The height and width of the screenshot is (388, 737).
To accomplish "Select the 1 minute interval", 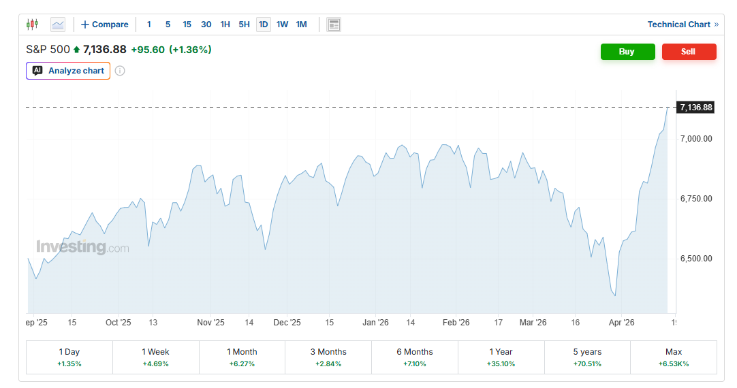I will [x=149, y=25].
